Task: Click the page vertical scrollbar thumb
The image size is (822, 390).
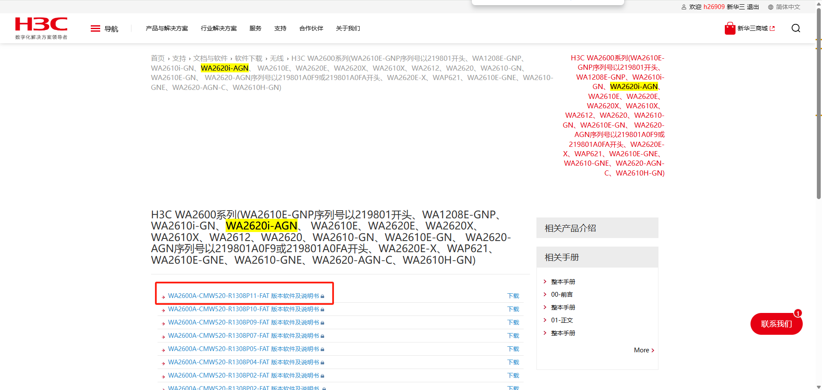Action: [819, 103]
